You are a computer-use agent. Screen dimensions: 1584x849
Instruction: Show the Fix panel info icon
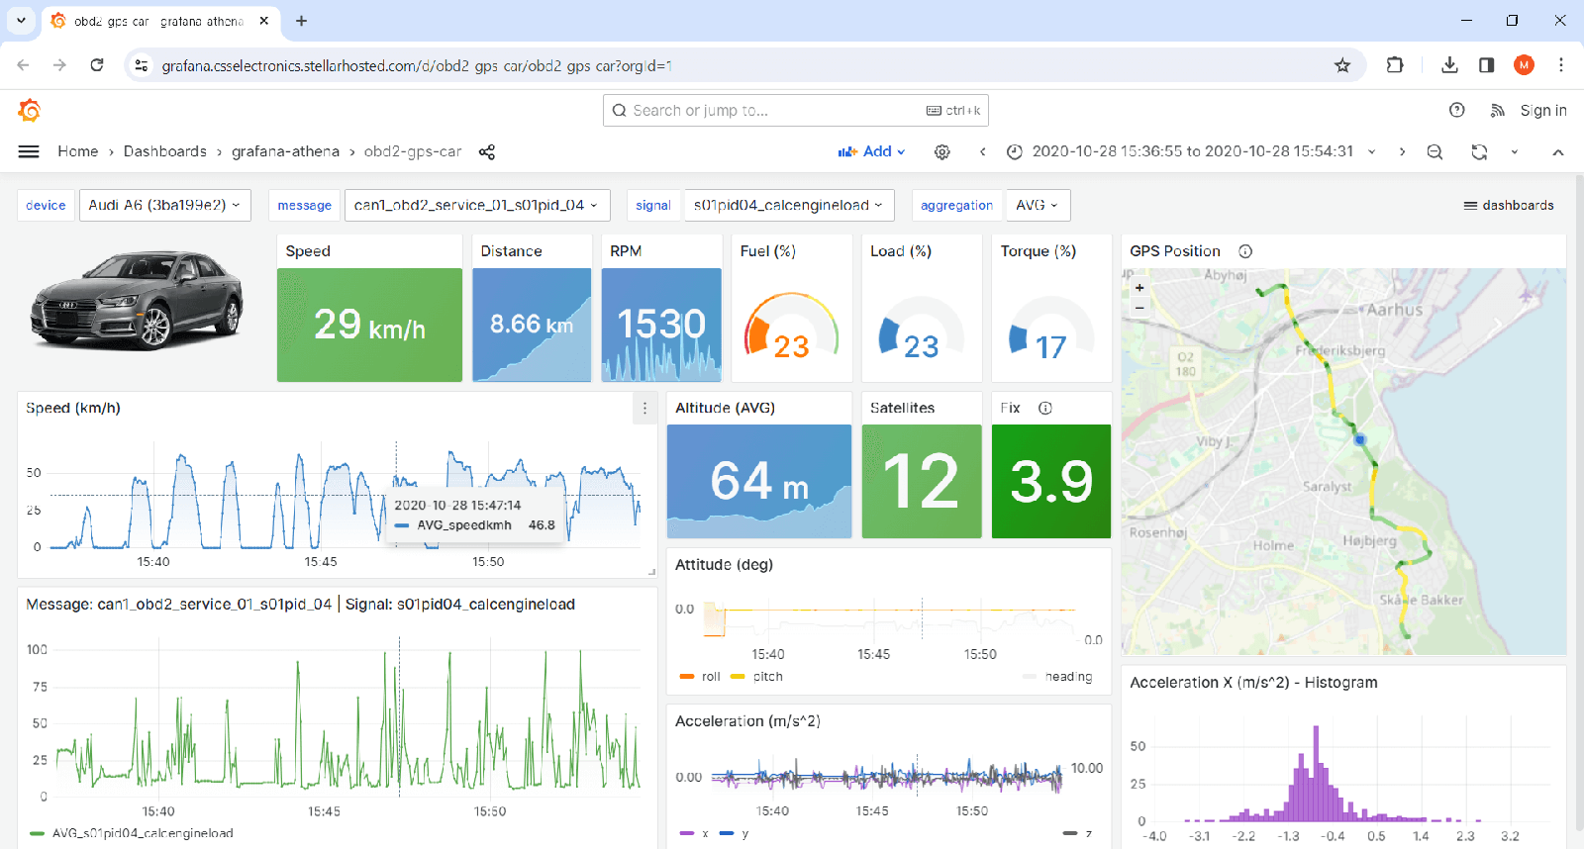pos(1045,408)
